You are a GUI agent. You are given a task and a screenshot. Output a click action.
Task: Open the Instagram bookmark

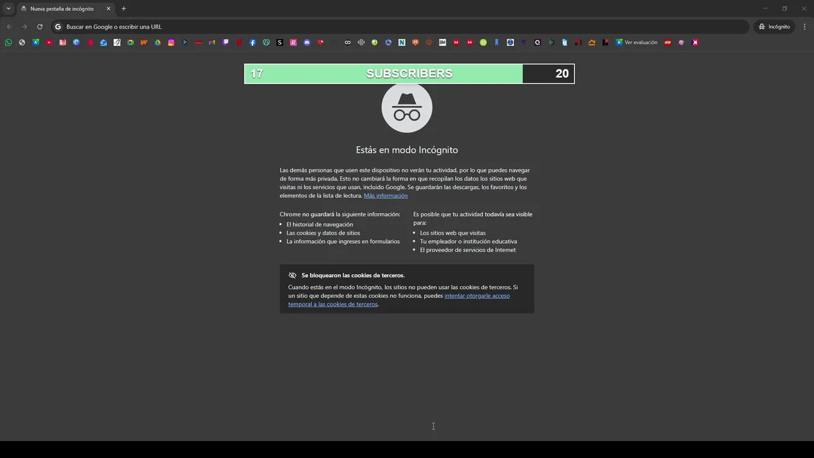(x=171, y=43)
